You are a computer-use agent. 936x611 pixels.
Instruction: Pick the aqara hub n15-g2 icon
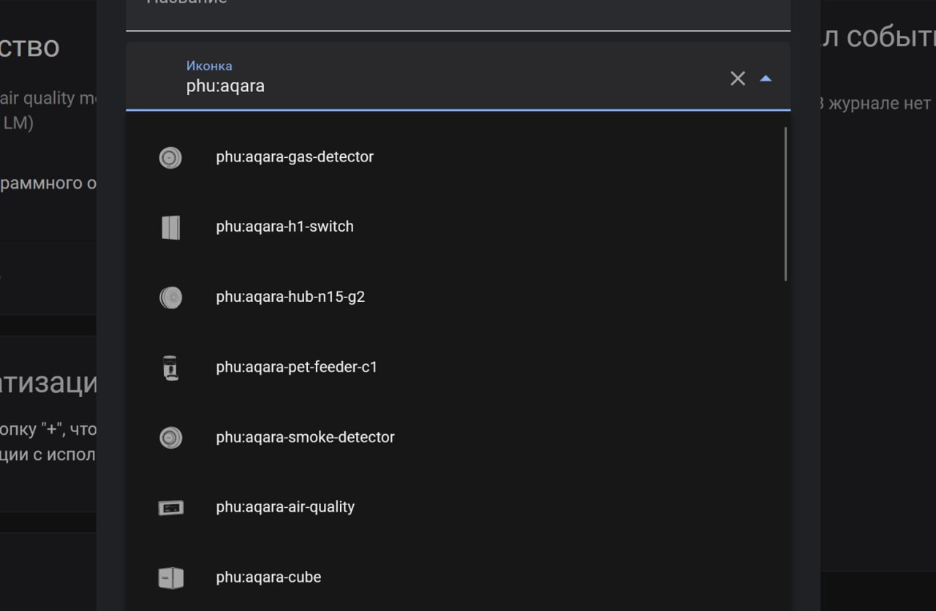point(170,297)
